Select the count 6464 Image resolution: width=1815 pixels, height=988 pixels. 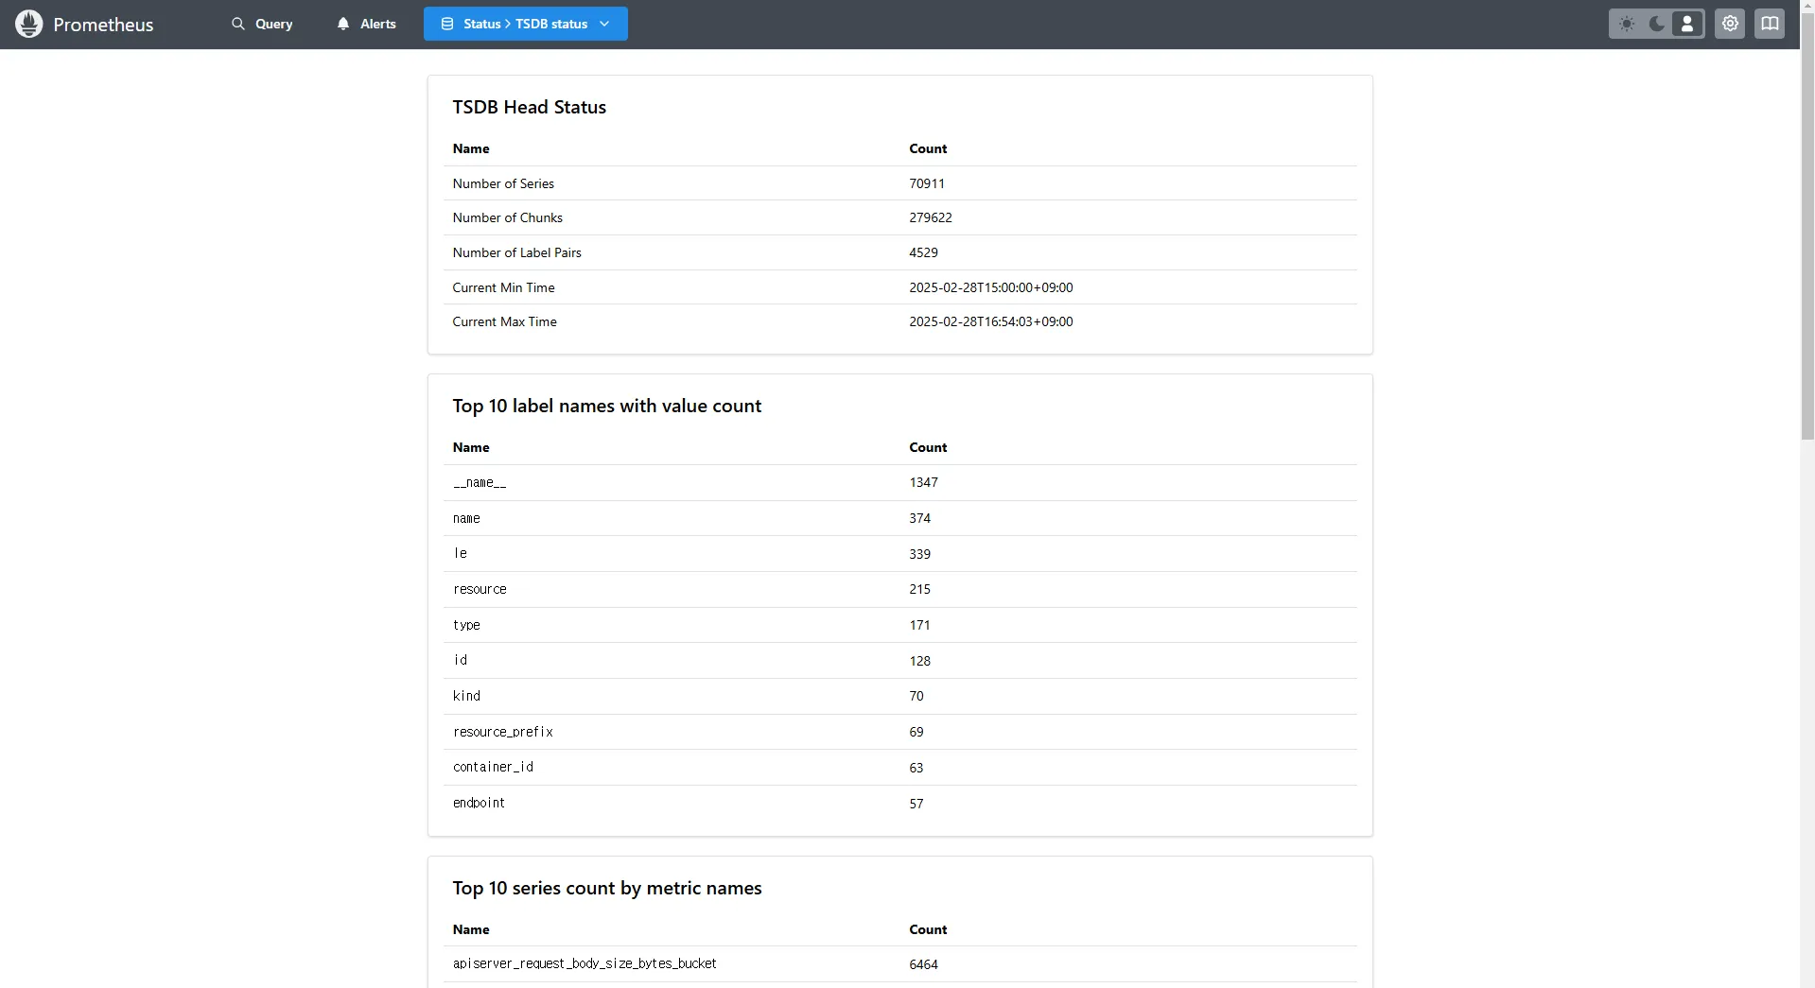point(923,964)
